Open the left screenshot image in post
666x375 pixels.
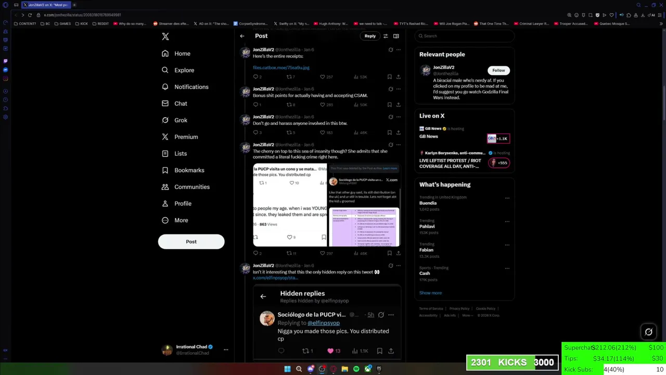[x=290, y=205]
